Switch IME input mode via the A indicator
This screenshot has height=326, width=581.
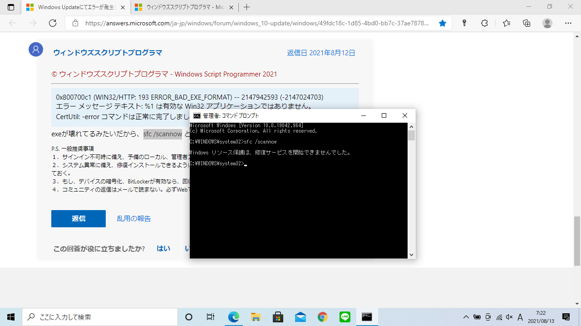521,317
